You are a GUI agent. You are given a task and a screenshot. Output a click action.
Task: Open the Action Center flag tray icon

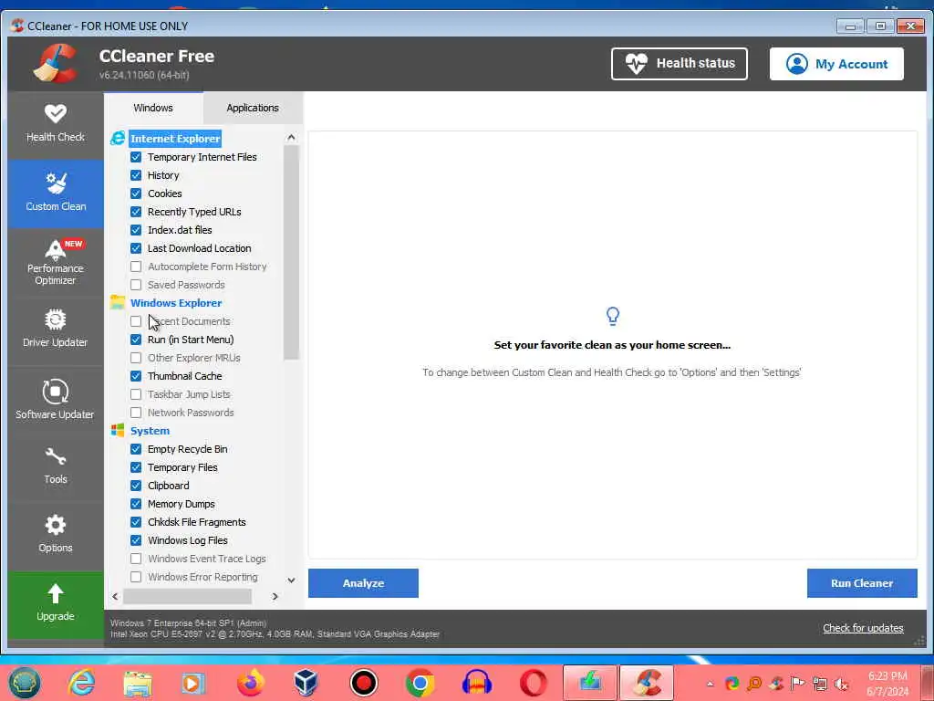(x=798, y=683)
